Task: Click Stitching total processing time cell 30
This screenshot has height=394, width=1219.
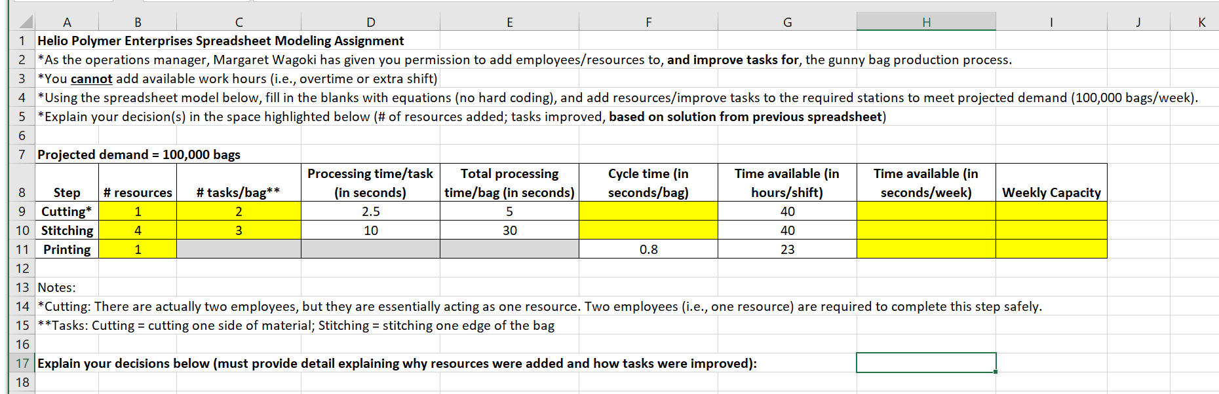Action: coord(510,230)
